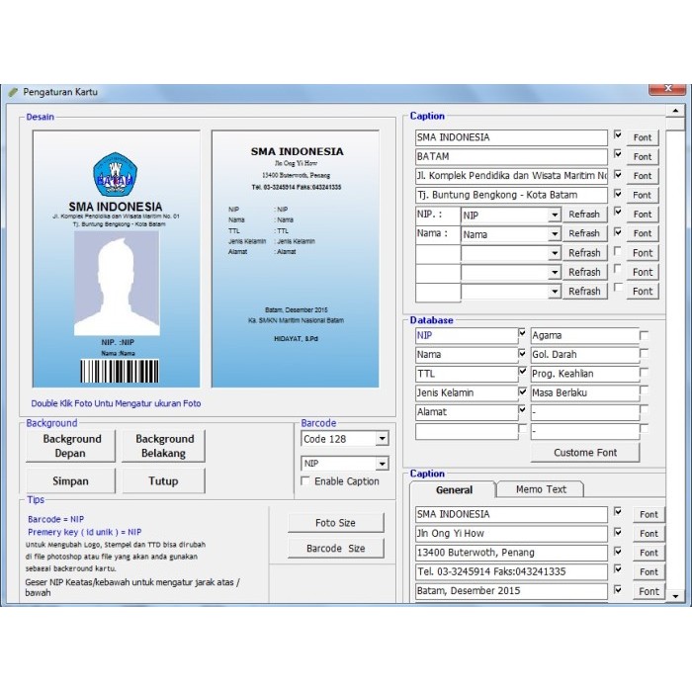692x692 pixels.
Task: Expand the NIP dropdown under Barcode
Action: (382, 464)
